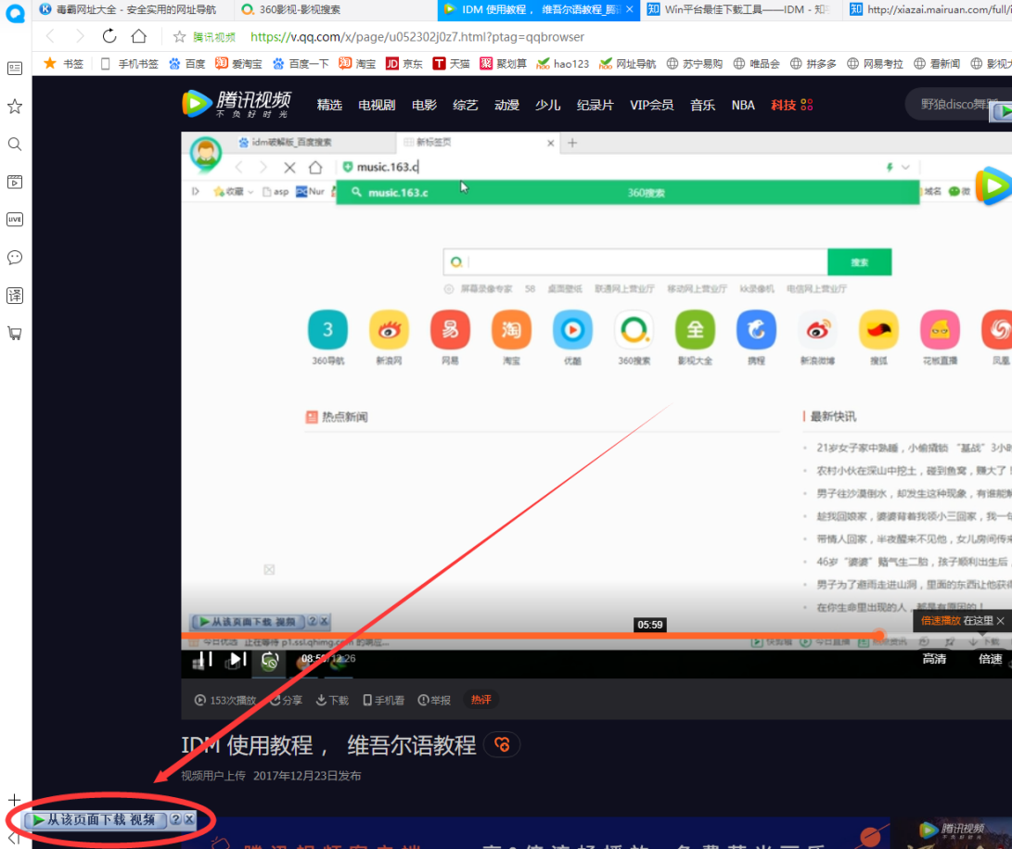Open the 倍速 playback speed menu
This screenshot has height=849, width=1012.
click(990, 659)
